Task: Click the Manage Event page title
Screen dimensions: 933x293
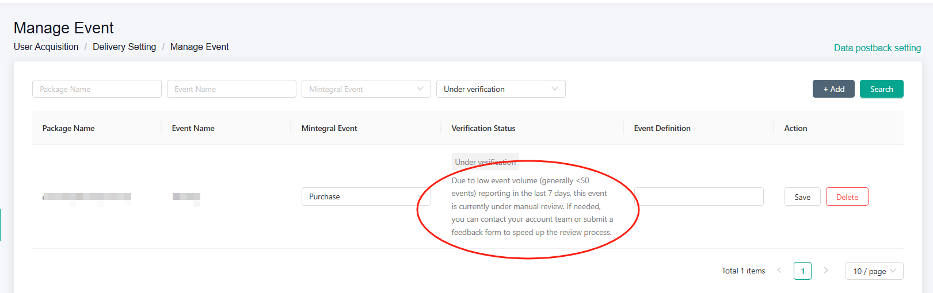Action: pos(64,28)
